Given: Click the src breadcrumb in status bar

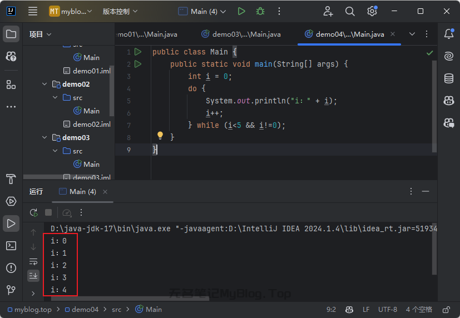Looking at the screenshot, I should pos(116,310).
